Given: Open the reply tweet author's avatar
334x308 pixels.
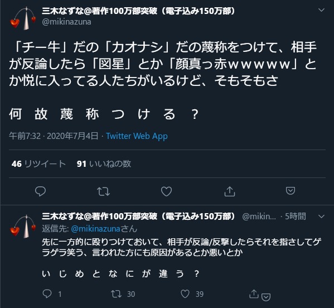Looking at the screenshot, I should tap(23, 227).
